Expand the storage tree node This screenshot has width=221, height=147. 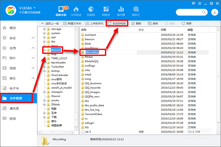pos(44,29)
